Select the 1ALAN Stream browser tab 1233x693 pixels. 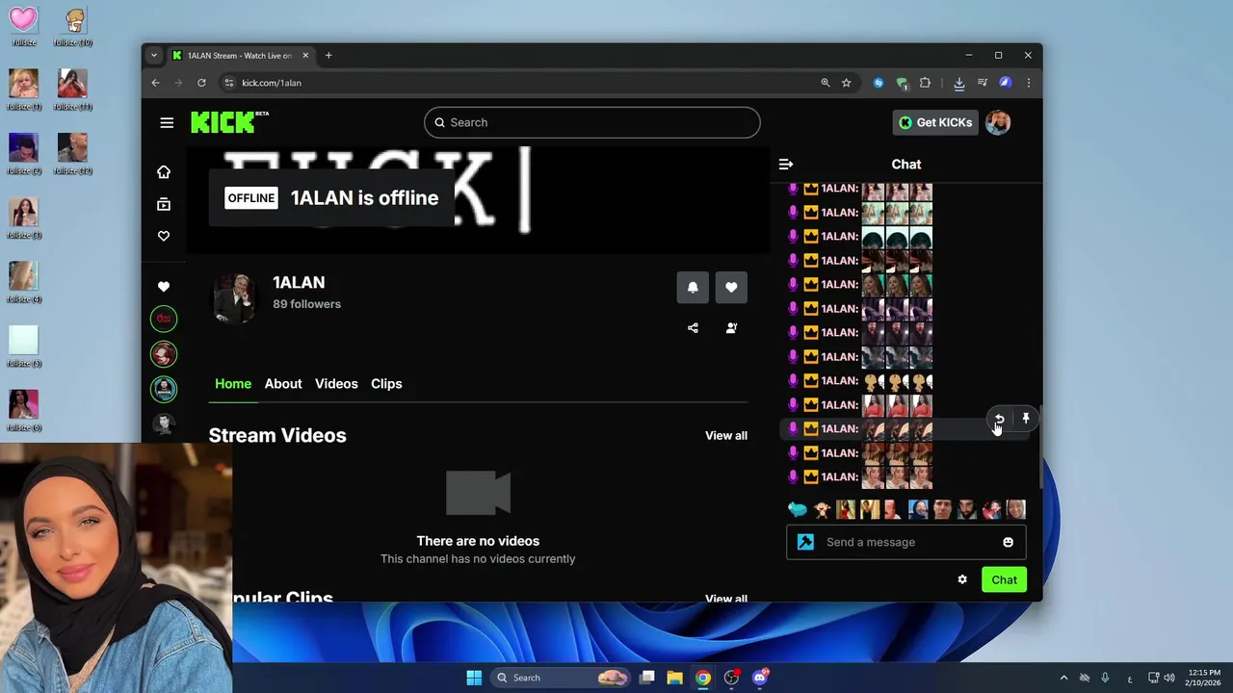pos(241,55)
